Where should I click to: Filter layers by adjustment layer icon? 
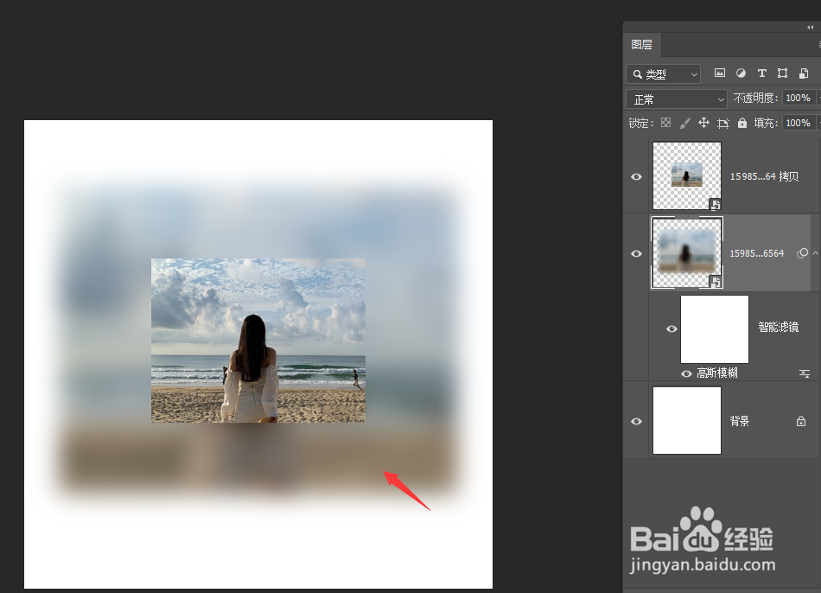[741, 73]
